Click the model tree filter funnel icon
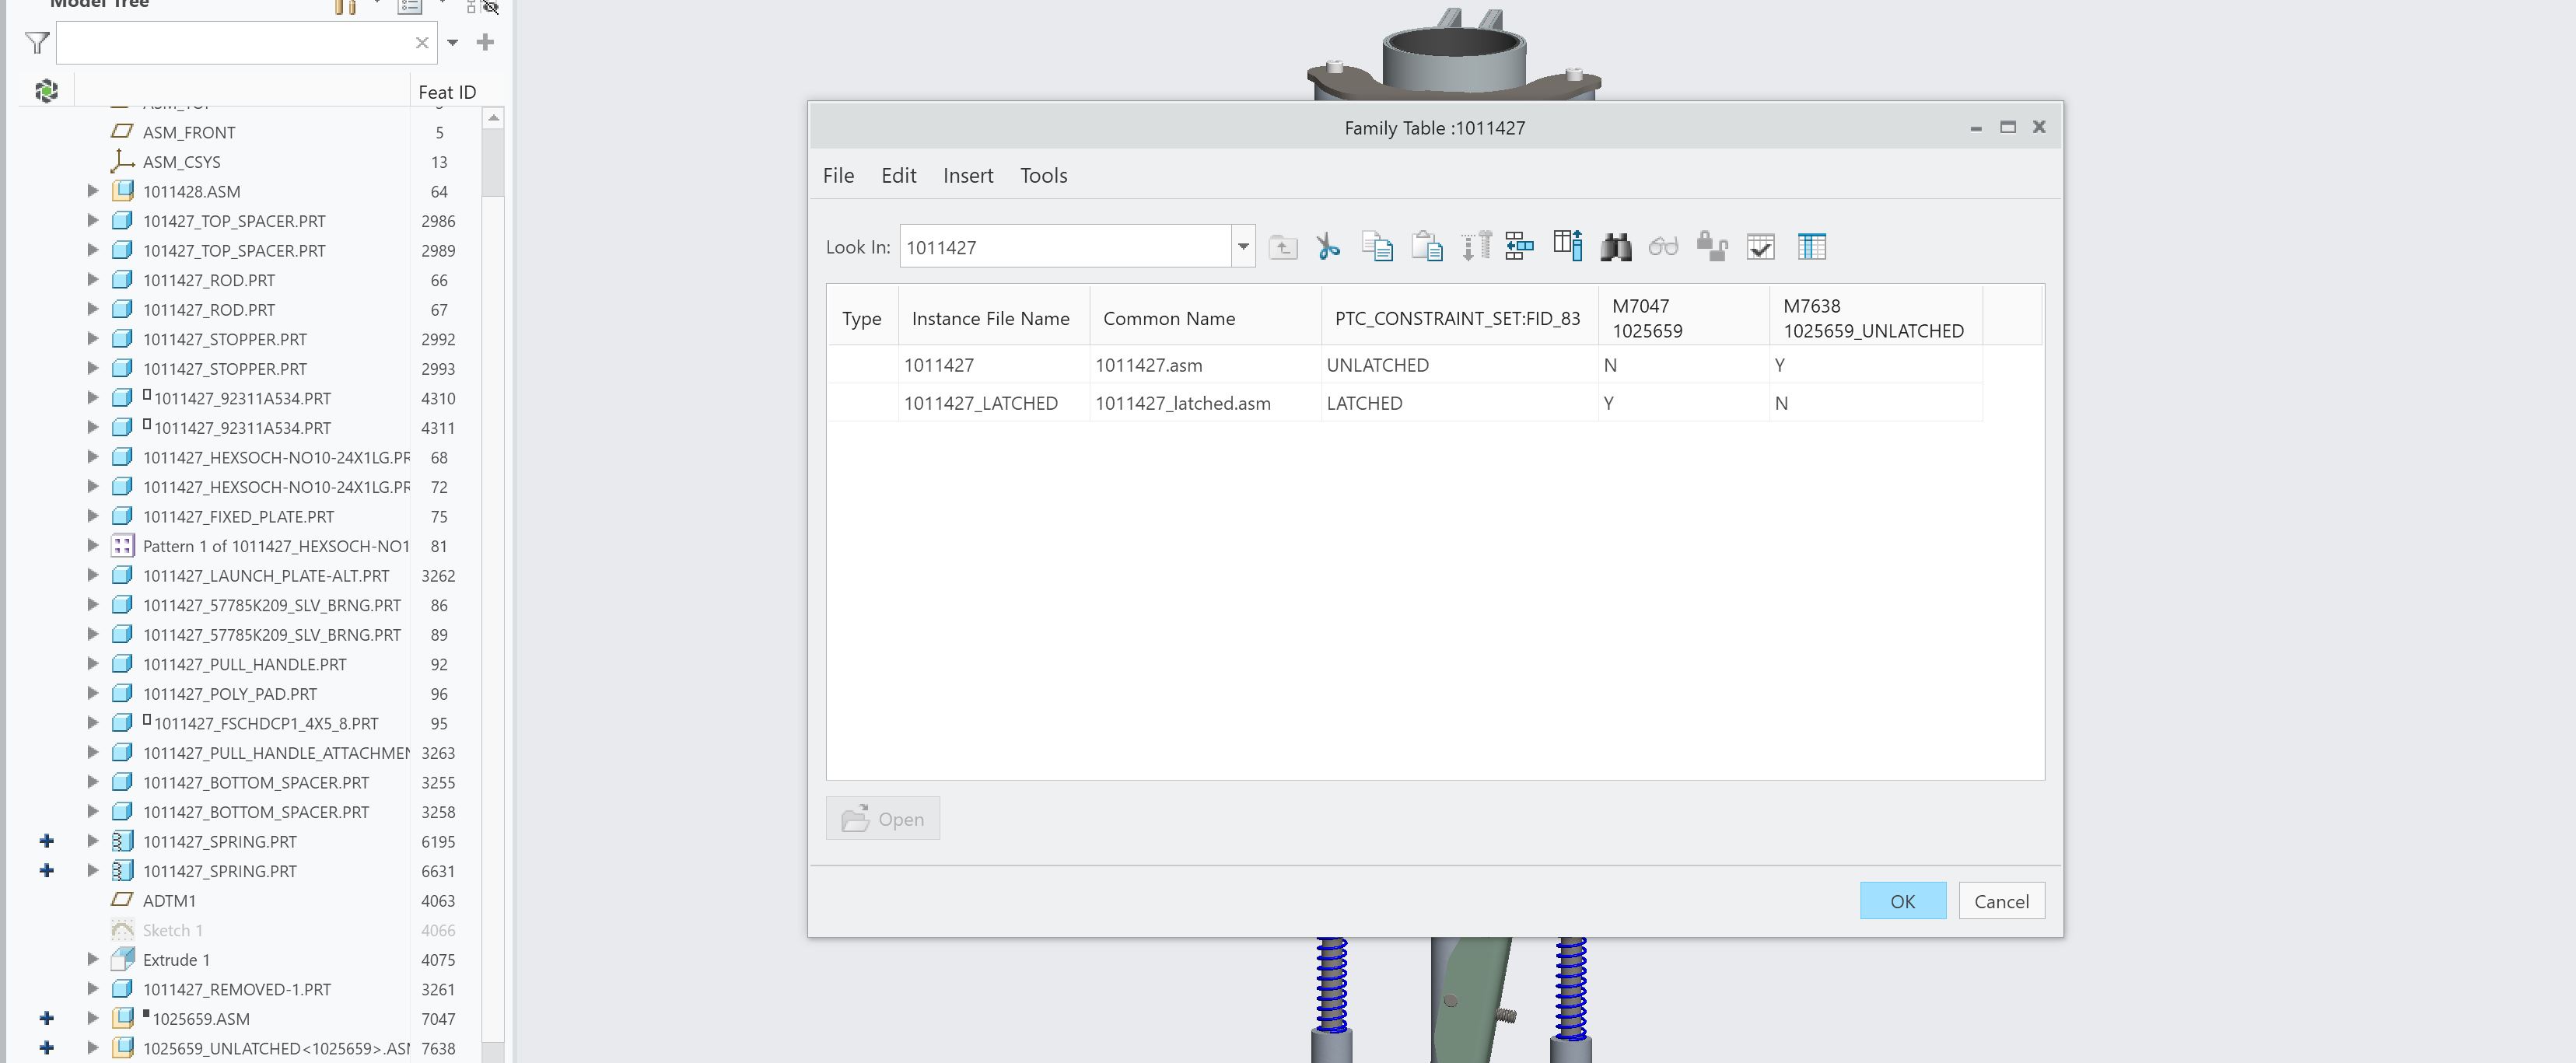The image size is (2576, 1063). (37, 43)
